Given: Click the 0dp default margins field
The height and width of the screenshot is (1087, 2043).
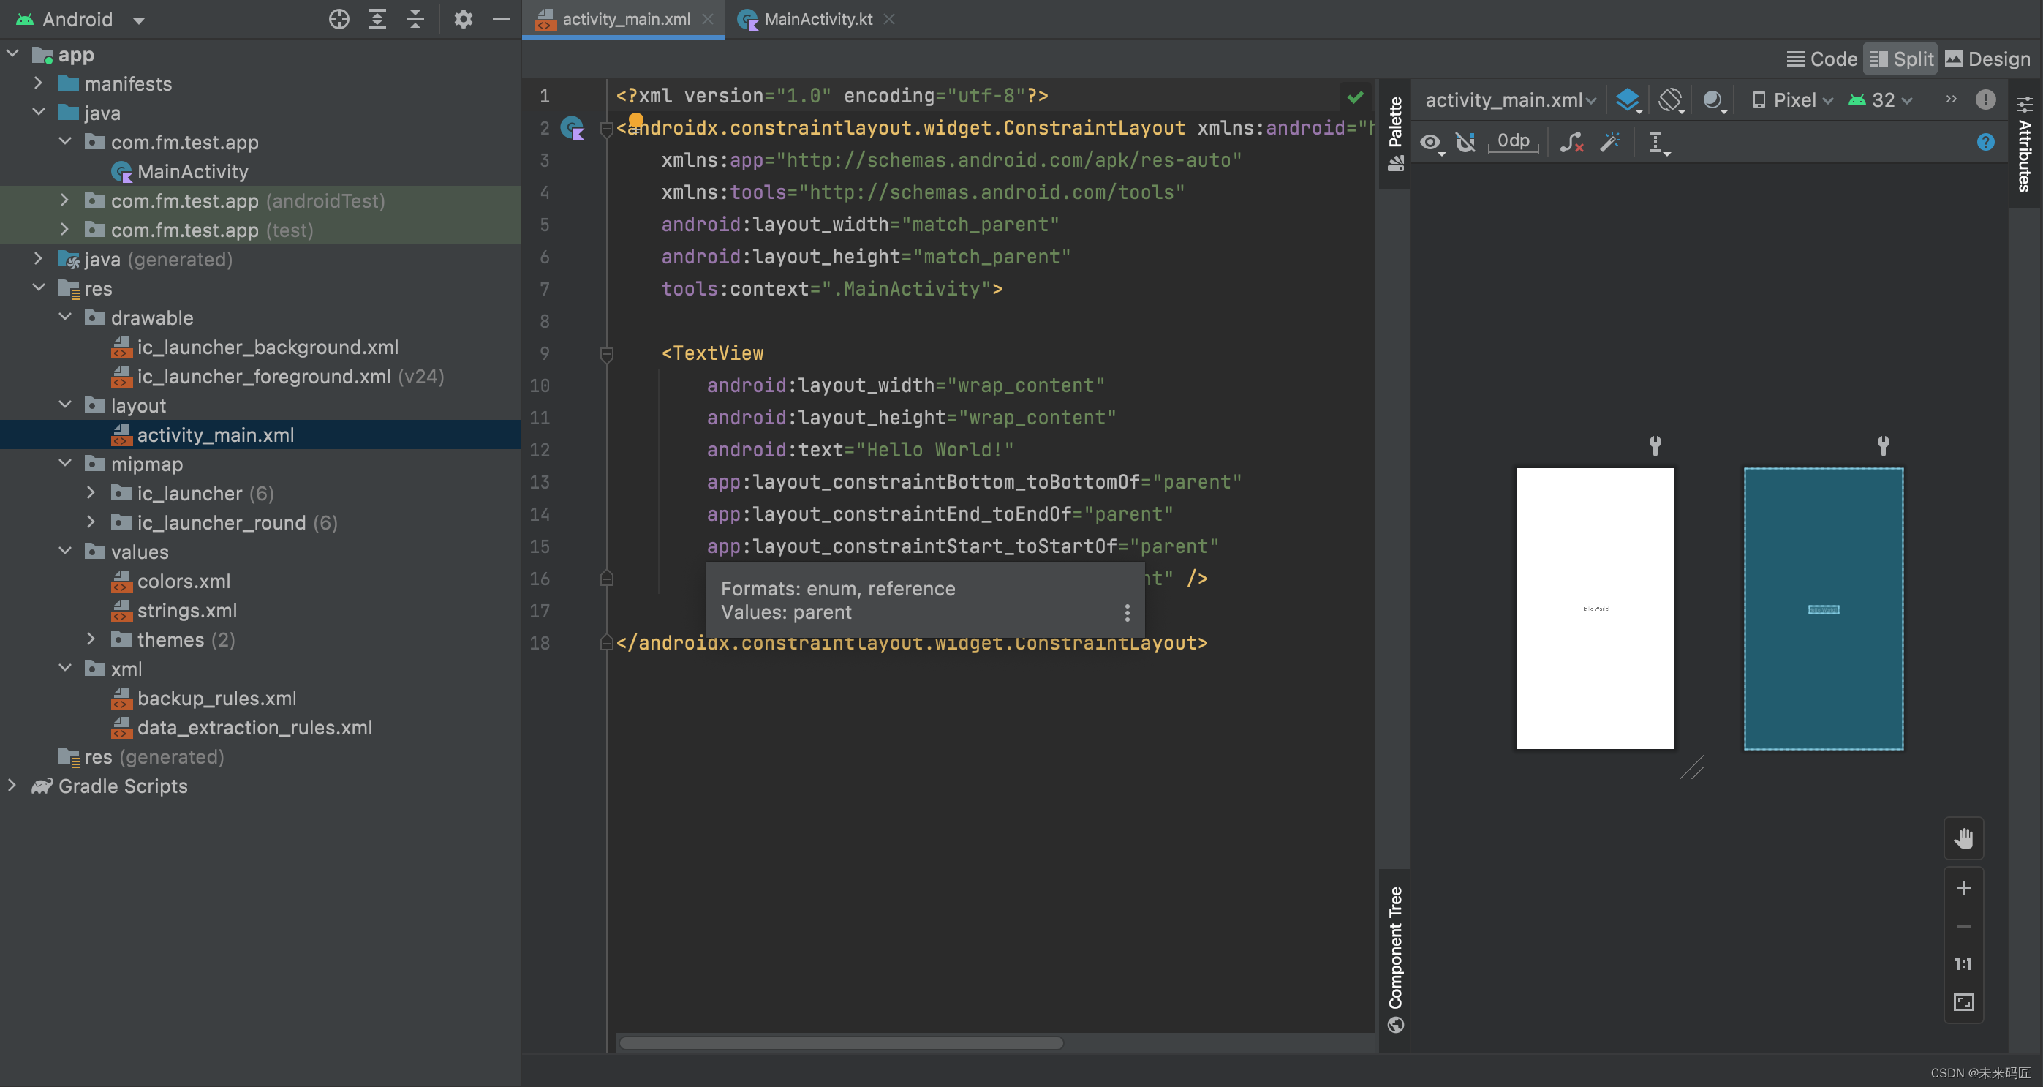Looking at the screenshot, I should tap(1513, 141).
